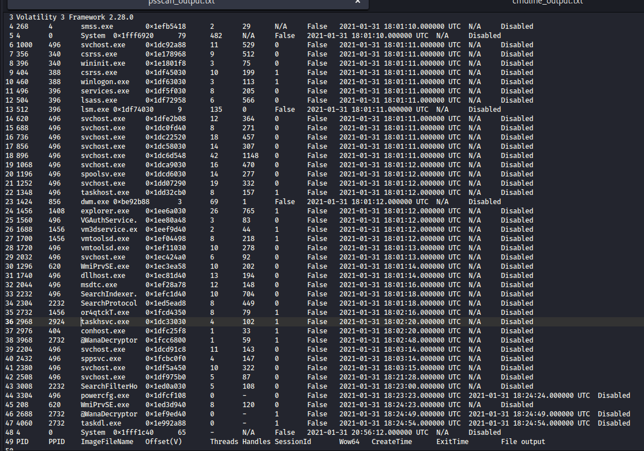This screenshot has width=644, height=451.
Task: Click the offset value 0x1dc33030
Action: click(x=166, y=321)
